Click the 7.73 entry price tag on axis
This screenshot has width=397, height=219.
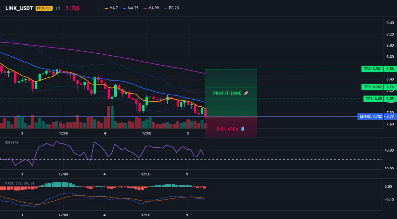click(x=390, y=116)
